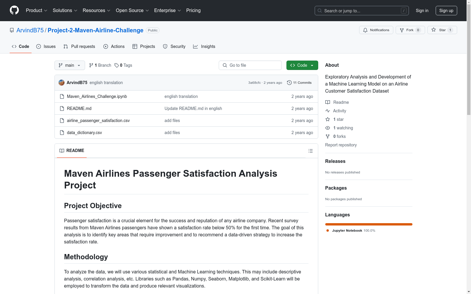The height and width of the screenshot is (294, 471).
Task: Focus the Search or jump to field
Action: pyautogui.click(x=362, y=11)
